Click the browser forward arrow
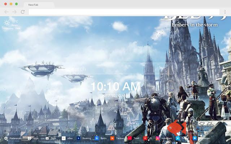Screen dimensions: 231x144 (x=14, y=12)
